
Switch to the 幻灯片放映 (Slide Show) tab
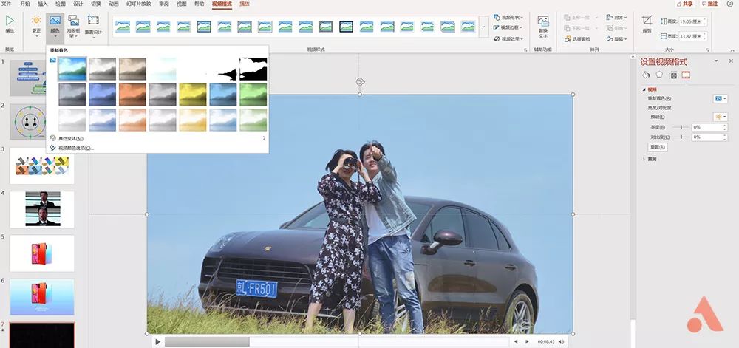139,4
